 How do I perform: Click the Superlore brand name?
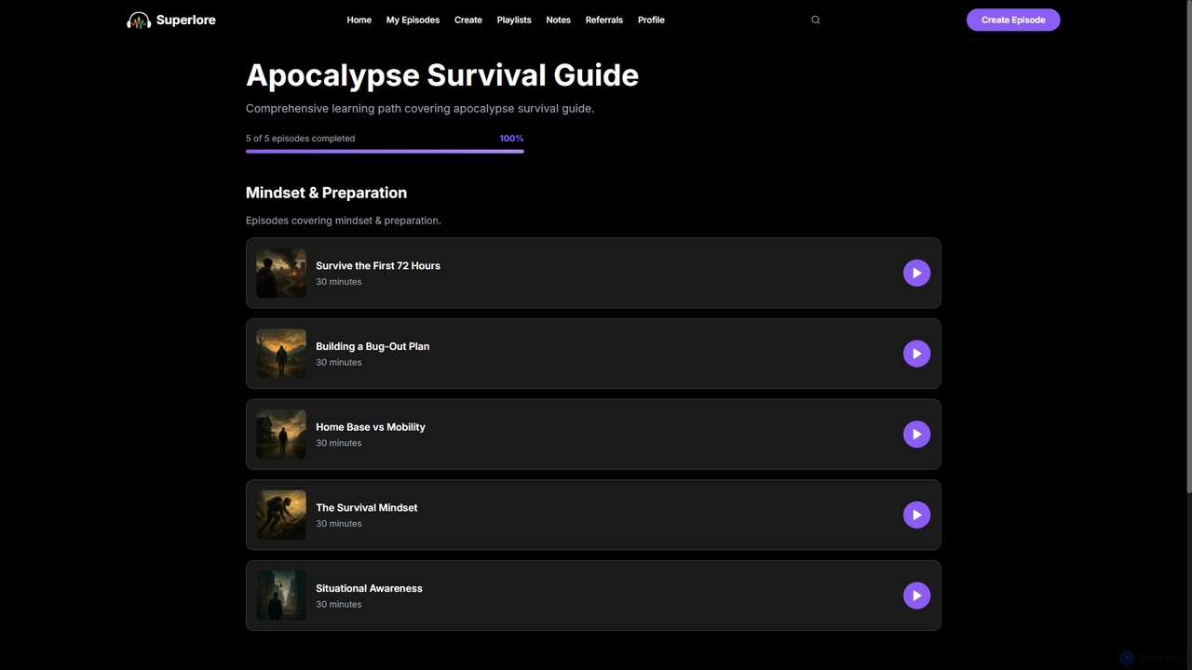186,20
